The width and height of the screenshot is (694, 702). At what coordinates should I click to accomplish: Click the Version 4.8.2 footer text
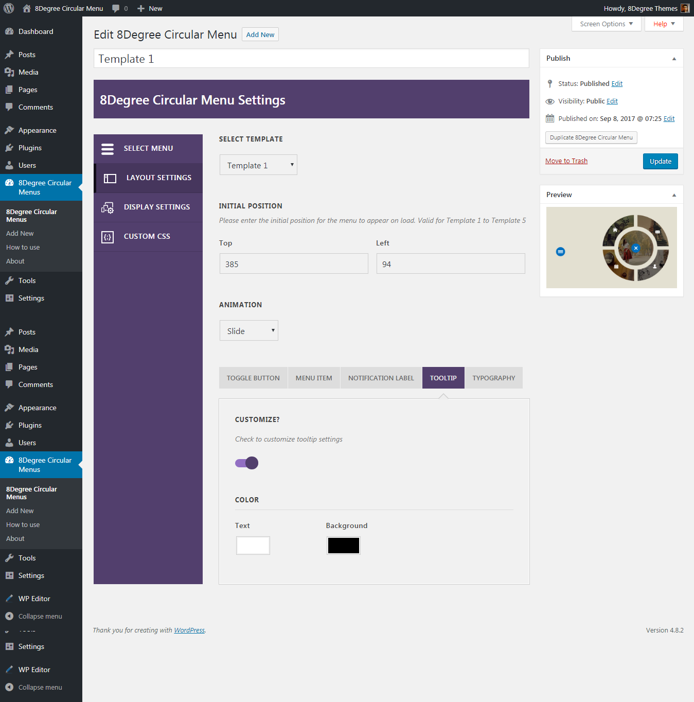point(665,630)
